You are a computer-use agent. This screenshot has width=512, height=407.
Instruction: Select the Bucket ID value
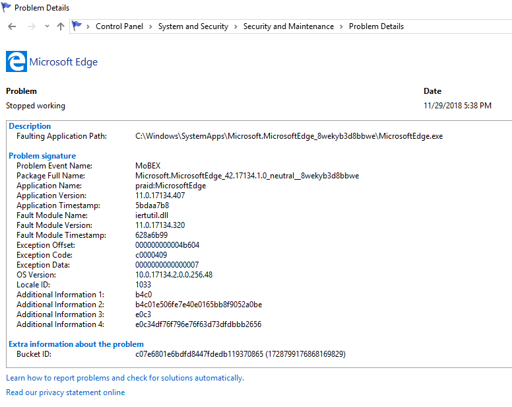(x=240, y=354)
